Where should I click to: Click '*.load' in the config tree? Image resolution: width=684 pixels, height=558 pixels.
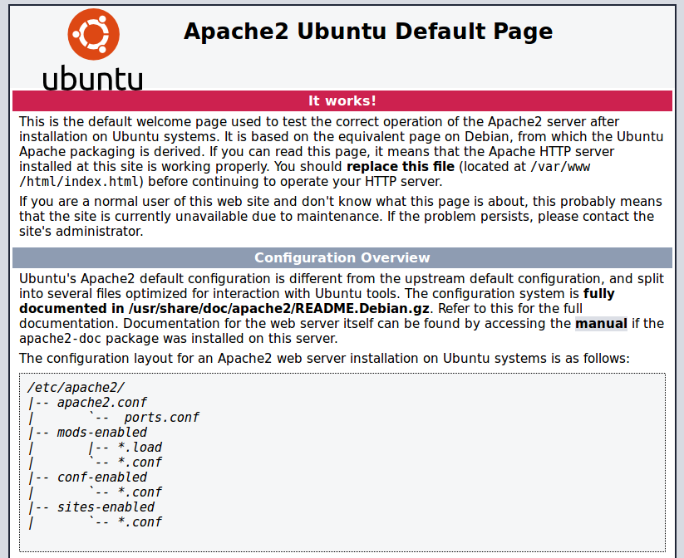click(140, 448)
